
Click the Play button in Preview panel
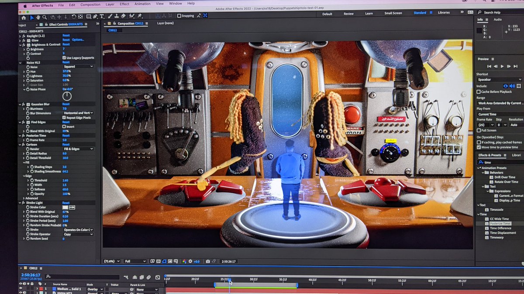[x=502, y=66]
